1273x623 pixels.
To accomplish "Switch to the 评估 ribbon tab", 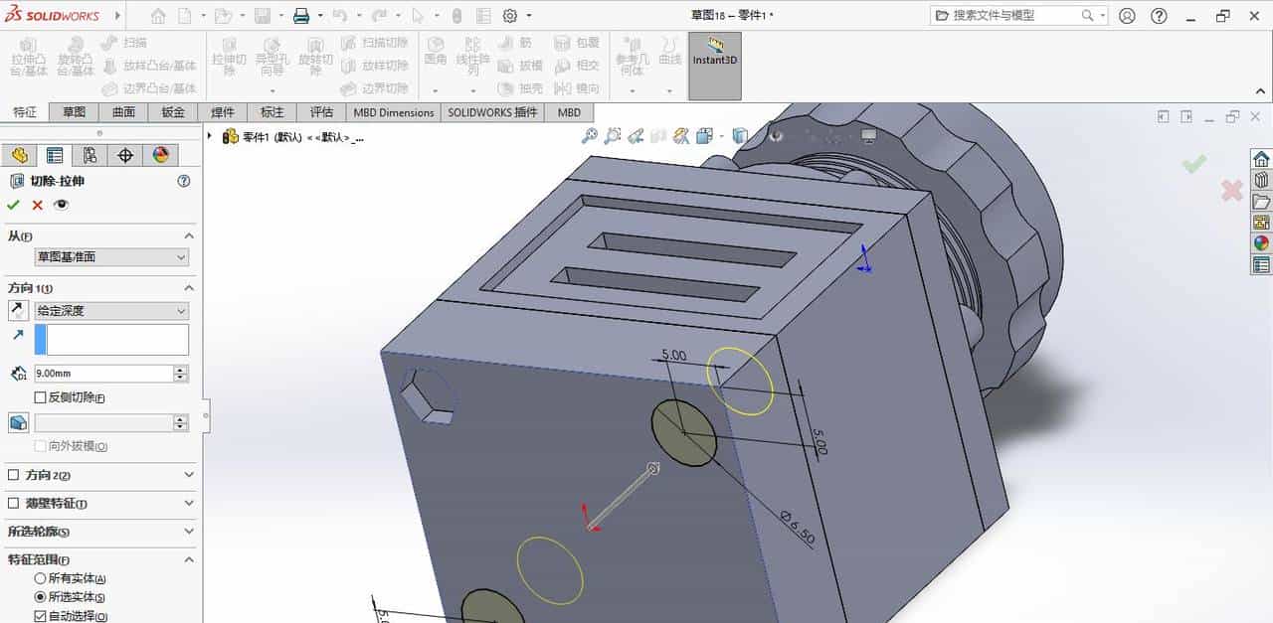I will (x=320, y=112).
